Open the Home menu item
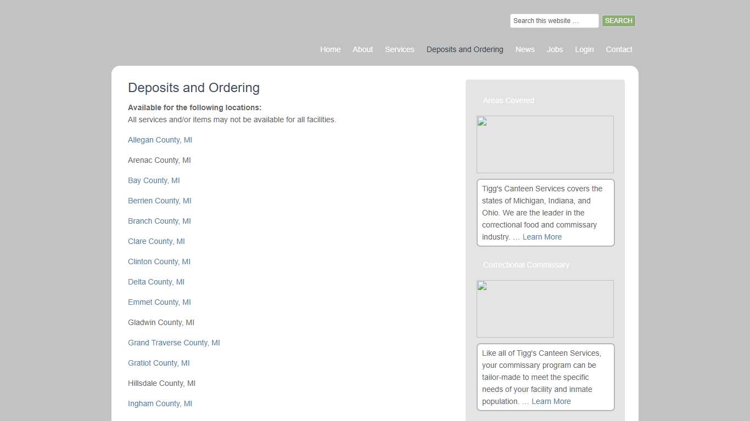The height and width of the screenshot is (421, 750). (330, 49)
